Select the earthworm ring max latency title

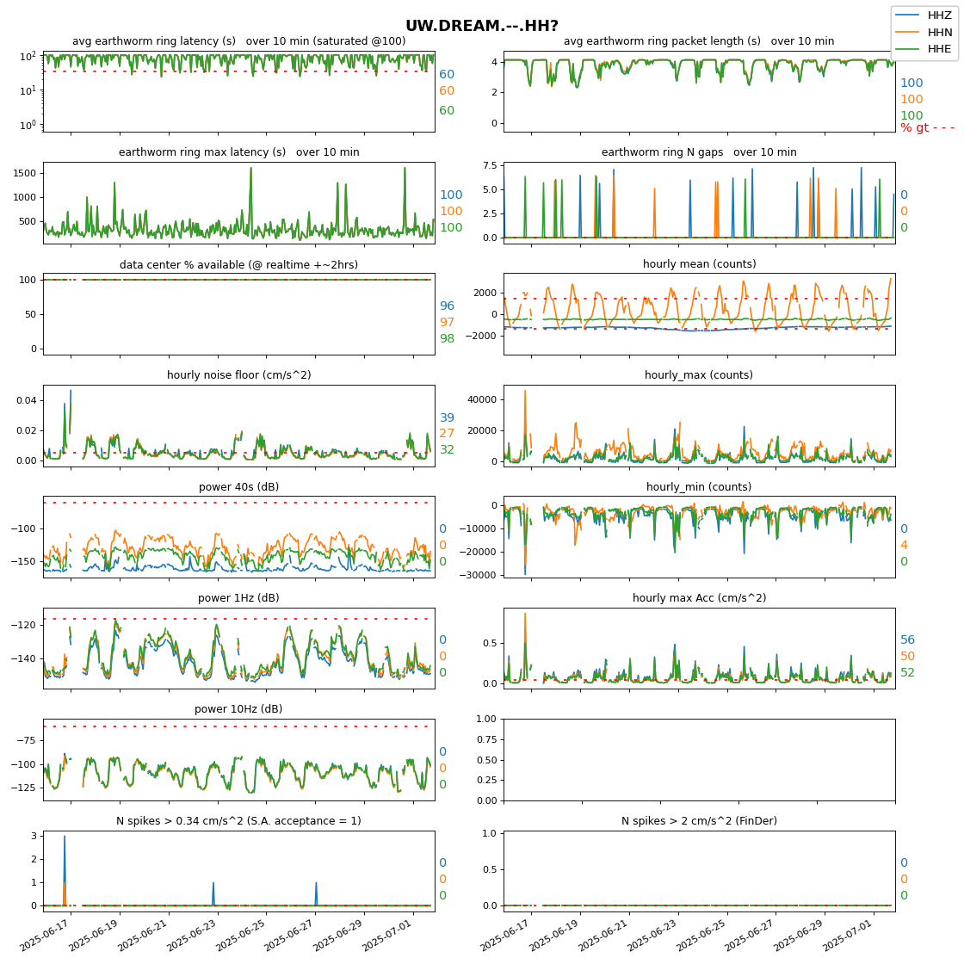coord(239,151)
